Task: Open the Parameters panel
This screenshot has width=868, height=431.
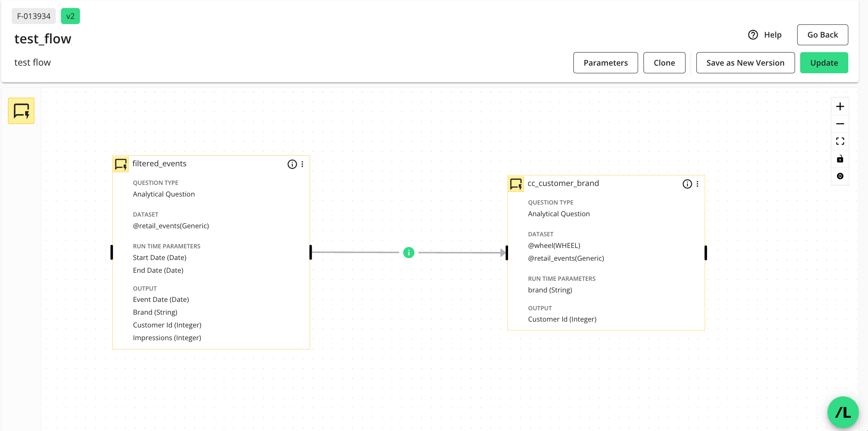Action: (605, 63)
